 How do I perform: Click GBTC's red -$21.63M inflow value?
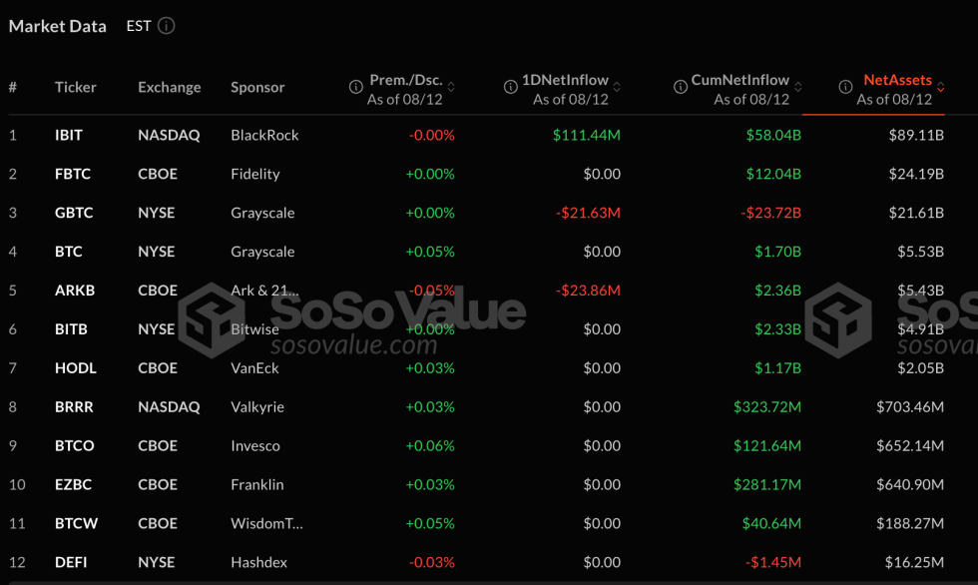588,213
